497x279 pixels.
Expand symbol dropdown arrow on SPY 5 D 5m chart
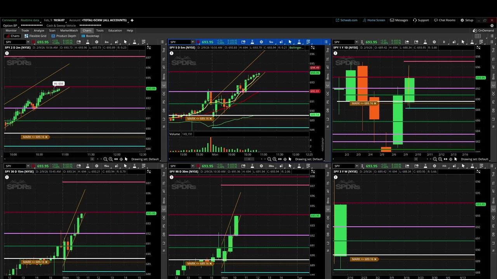[193, 42]
